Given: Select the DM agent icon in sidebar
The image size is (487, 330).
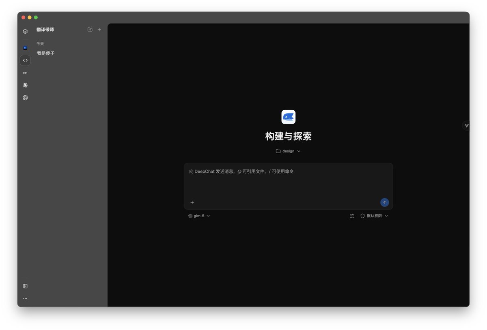Looking at the screenshot, I should point(25,73).
